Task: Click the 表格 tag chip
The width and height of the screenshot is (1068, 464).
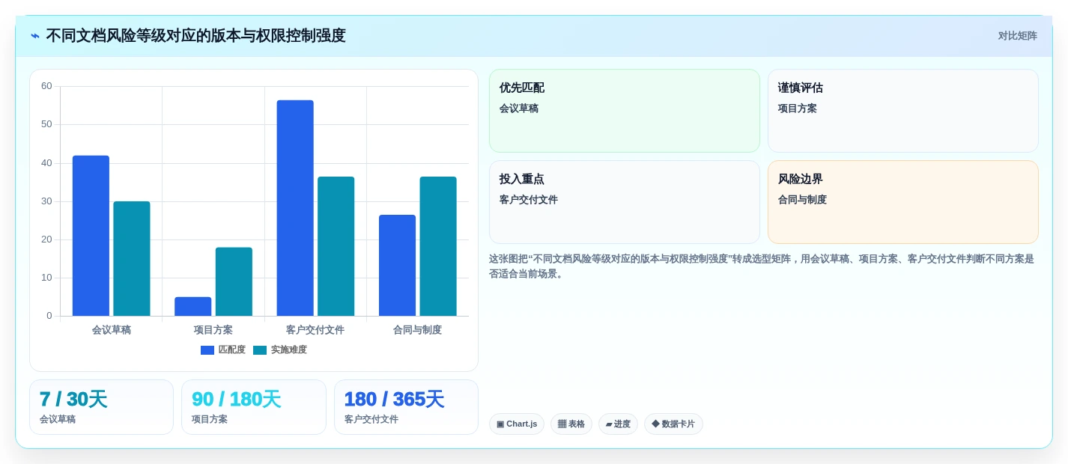Action: [571, 424]
